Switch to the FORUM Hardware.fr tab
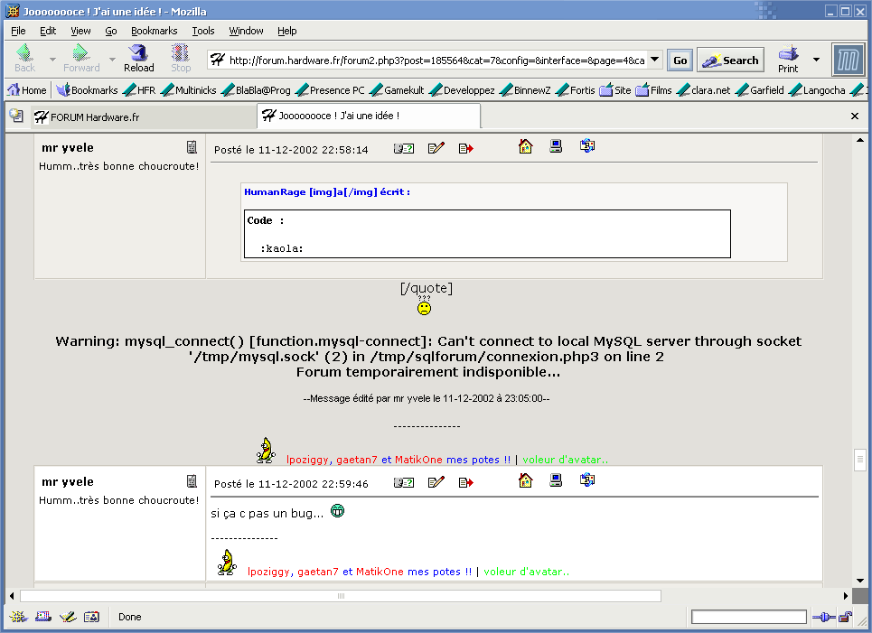Image resolution: width=872 pixels, height=633 pixels. pyautogui.click(x=143, y=116)
